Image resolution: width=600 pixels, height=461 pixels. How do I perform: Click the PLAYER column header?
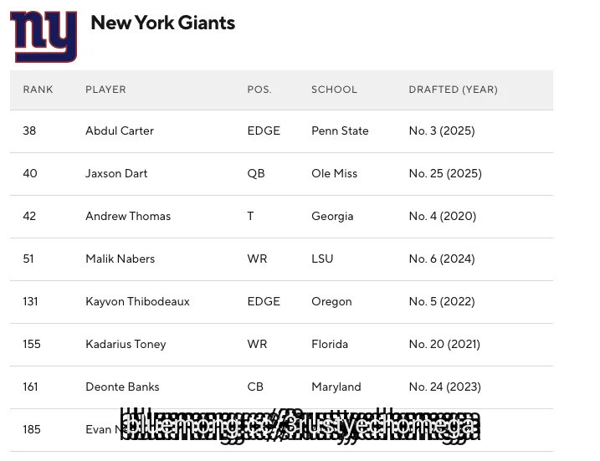point(105,90)
